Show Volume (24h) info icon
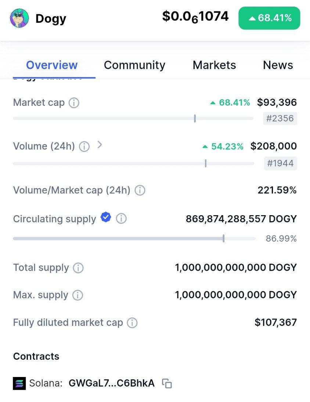This screenshot has width=310, height=402. pyautogui.click(x=84, y=147)
